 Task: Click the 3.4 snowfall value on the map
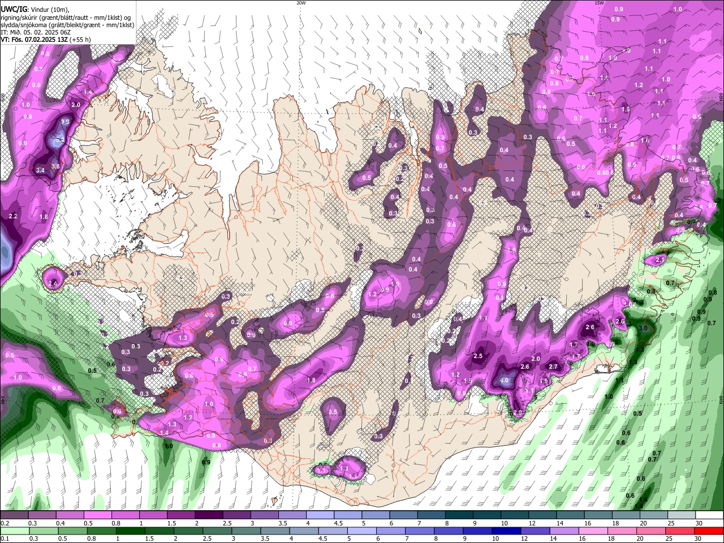(x=40, y=170)
